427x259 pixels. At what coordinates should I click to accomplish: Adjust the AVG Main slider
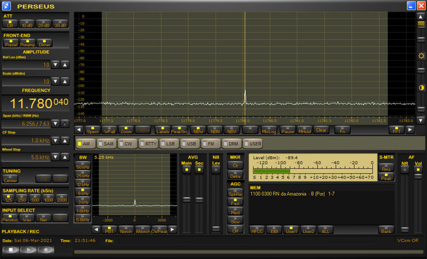click(186, 200)
